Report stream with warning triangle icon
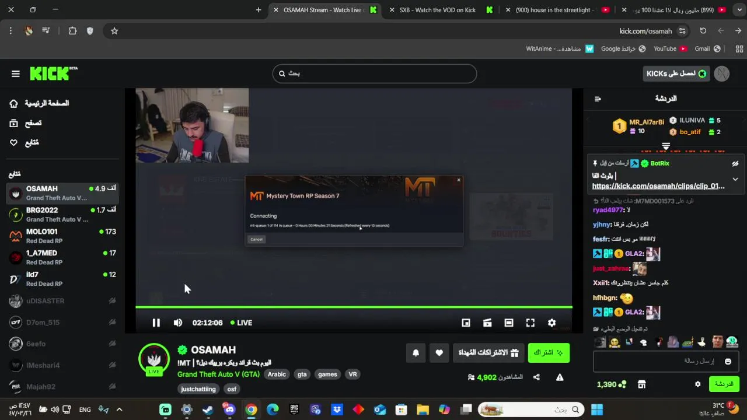This screenshot has width=747, height=420. (x=560, y=377)
